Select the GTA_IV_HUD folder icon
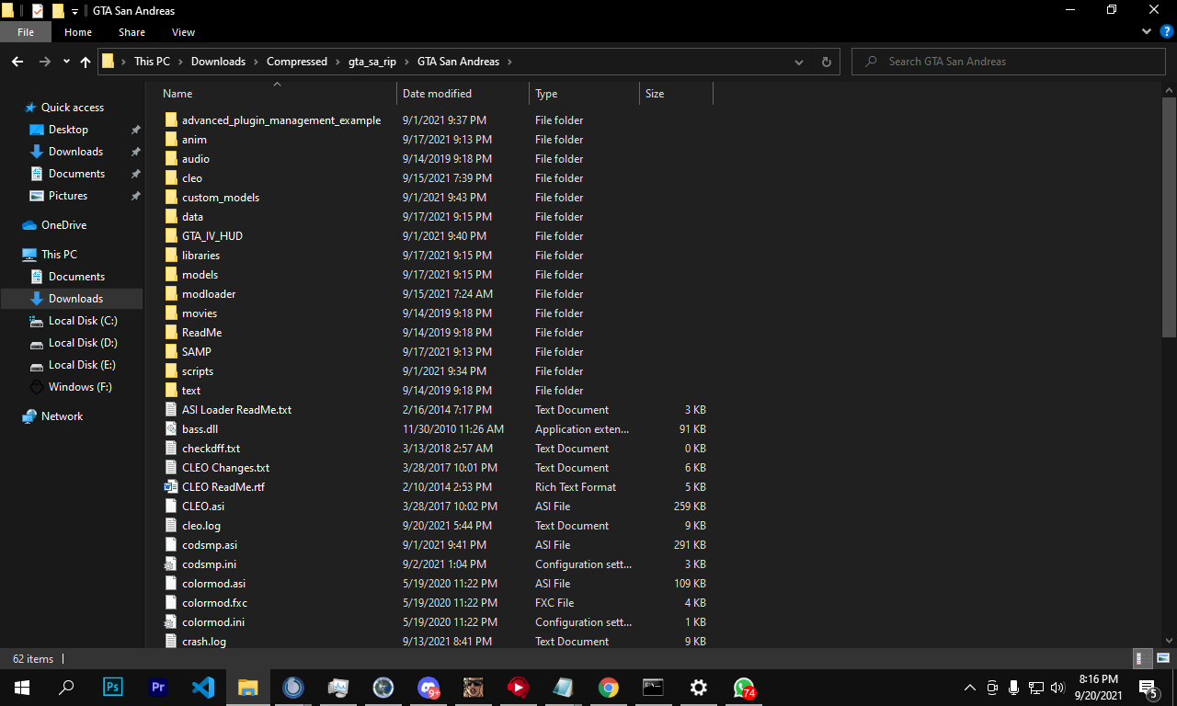Viewport: 1177px width, 706px height. tap(170, 236)
